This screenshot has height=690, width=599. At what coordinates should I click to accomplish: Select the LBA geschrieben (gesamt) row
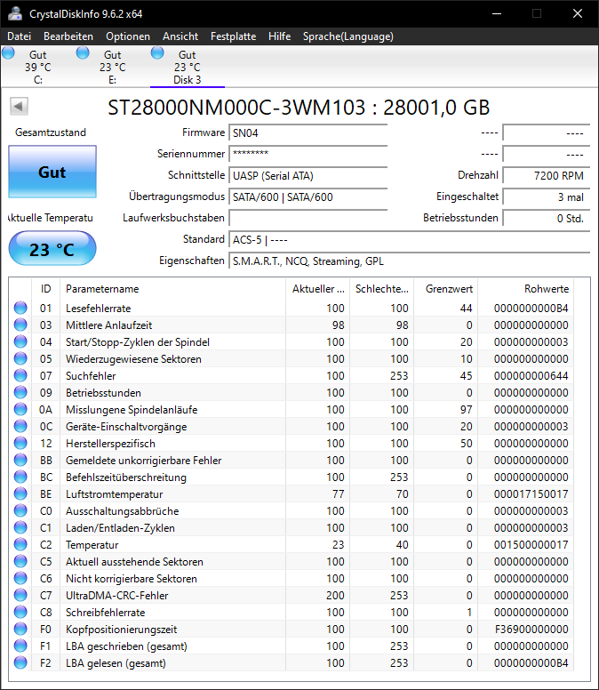tap(292, 646)
